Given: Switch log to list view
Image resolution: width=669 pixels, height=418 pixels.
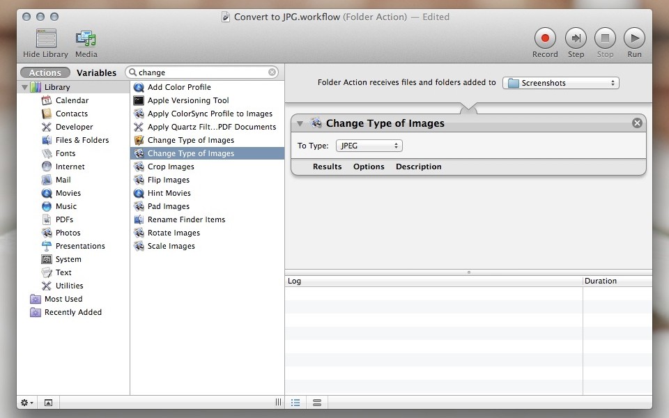Looking at the screenshot, I should pos(296,403).
